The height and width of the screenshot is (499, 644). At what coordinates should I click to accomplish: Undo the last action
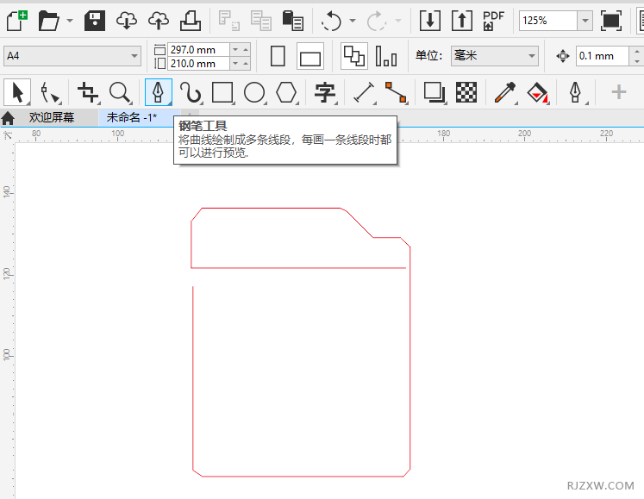tap(331, 21)
